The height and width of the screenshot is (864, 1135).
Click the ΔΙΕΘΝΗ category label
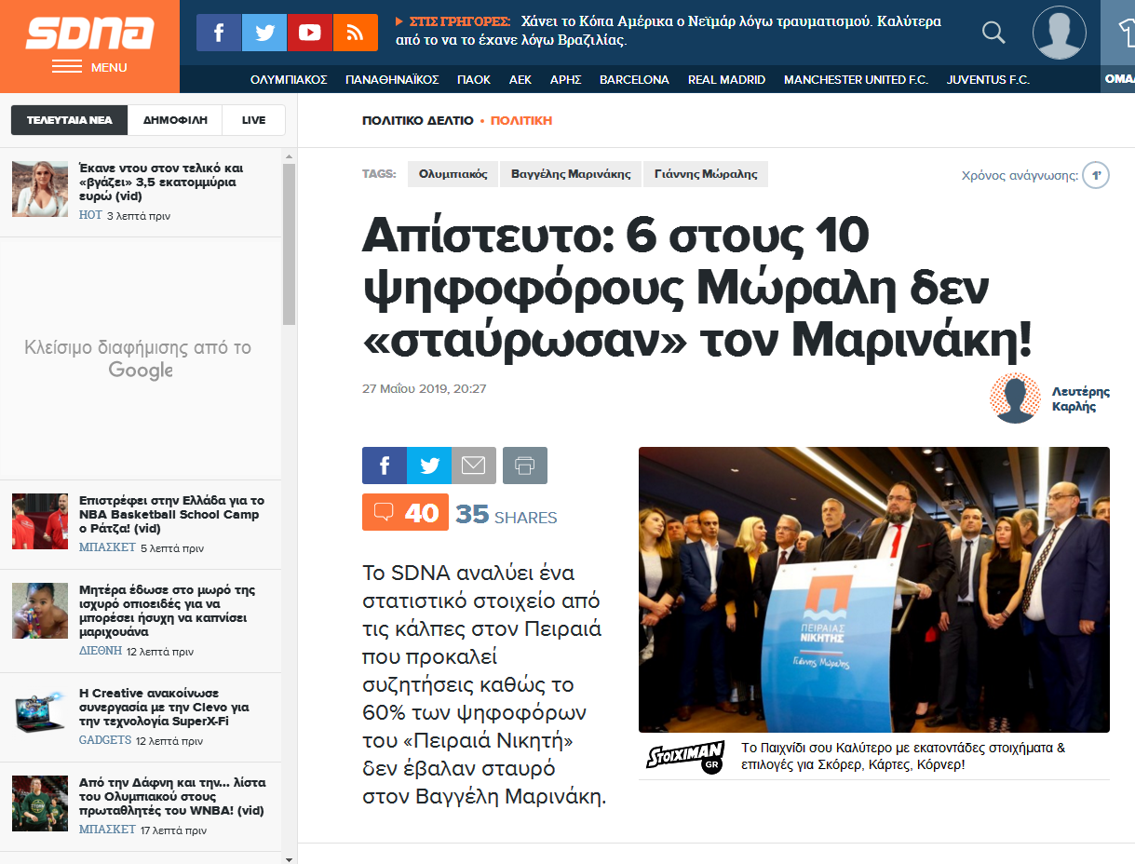point(101,651)
